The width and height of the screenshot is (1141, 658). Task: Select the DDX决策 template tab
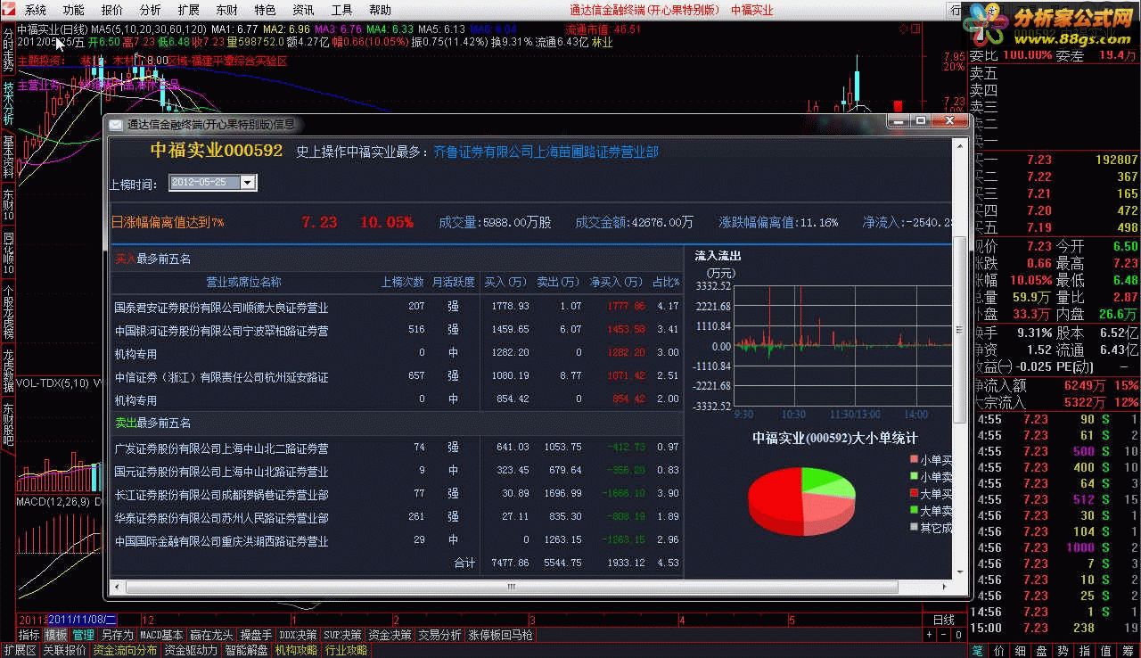(x=298, y=635)
